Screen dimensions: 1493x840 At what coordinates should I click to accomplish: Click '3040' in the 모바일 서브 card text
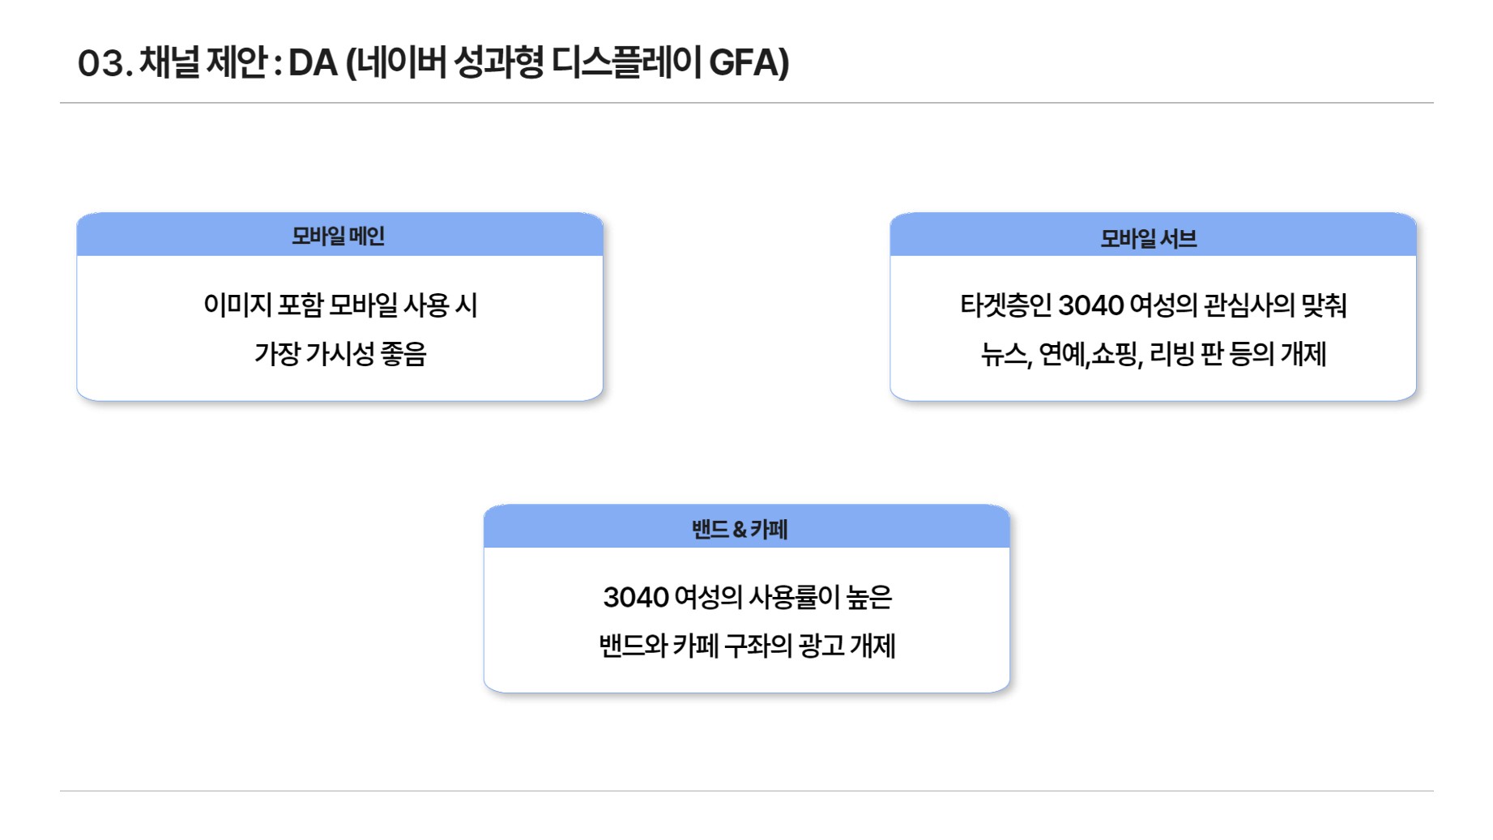1090,305
